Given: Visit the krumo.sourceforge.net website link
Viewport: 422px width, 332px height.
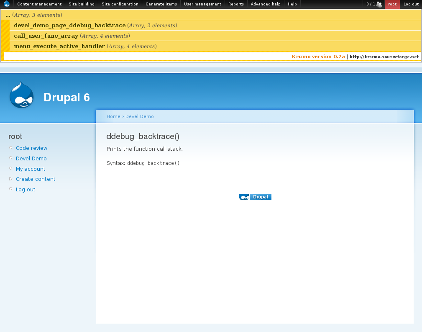Looking at the screenshot, I should [384, 57].
